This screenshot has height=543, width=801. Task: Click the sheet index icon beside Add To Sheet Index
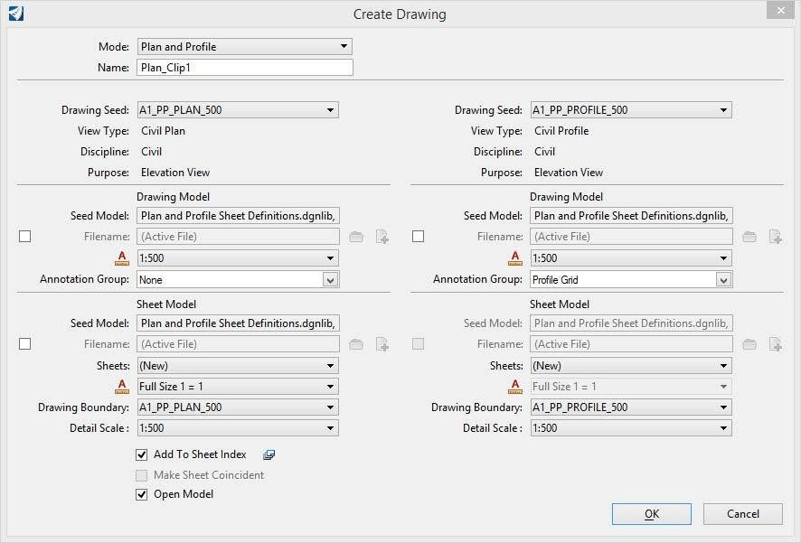(x=269, y=454)
